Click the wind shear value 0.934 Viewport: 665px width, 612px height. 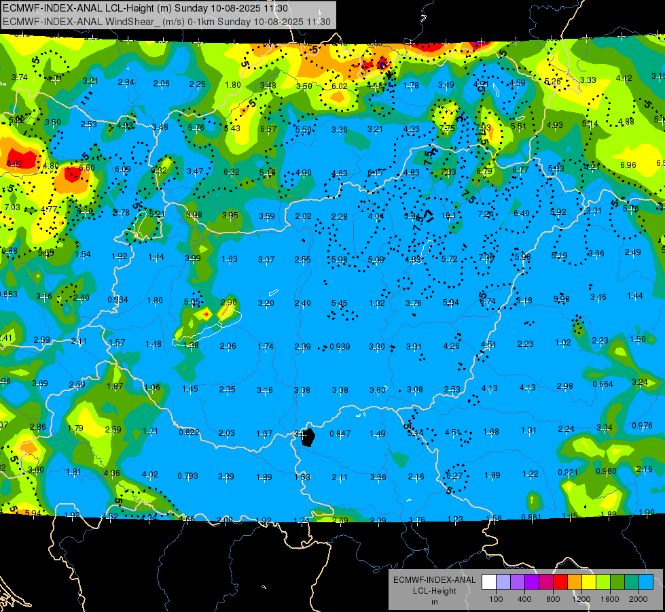(x=118, y=300)
